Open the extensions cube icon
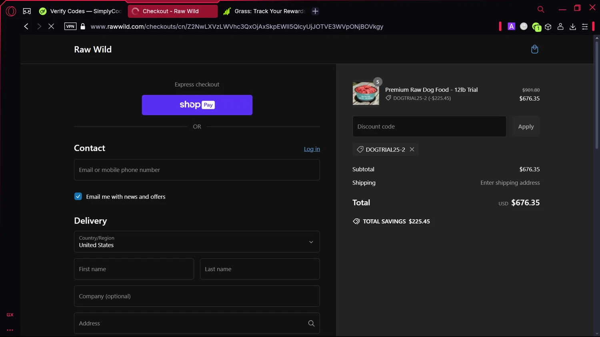Screen dimensions: 600x337 pyautogui.click(x=548, y=27)
